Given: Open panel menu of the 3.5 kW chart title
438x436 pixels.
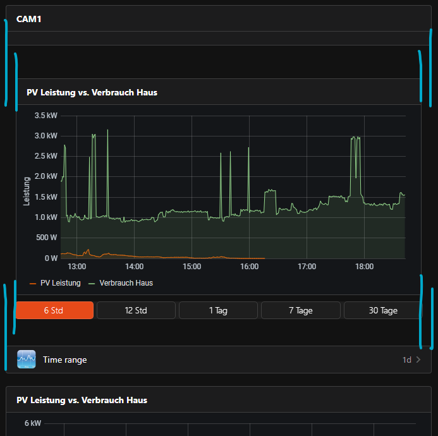Looking at the screenshot, I should tap(92, 92).
